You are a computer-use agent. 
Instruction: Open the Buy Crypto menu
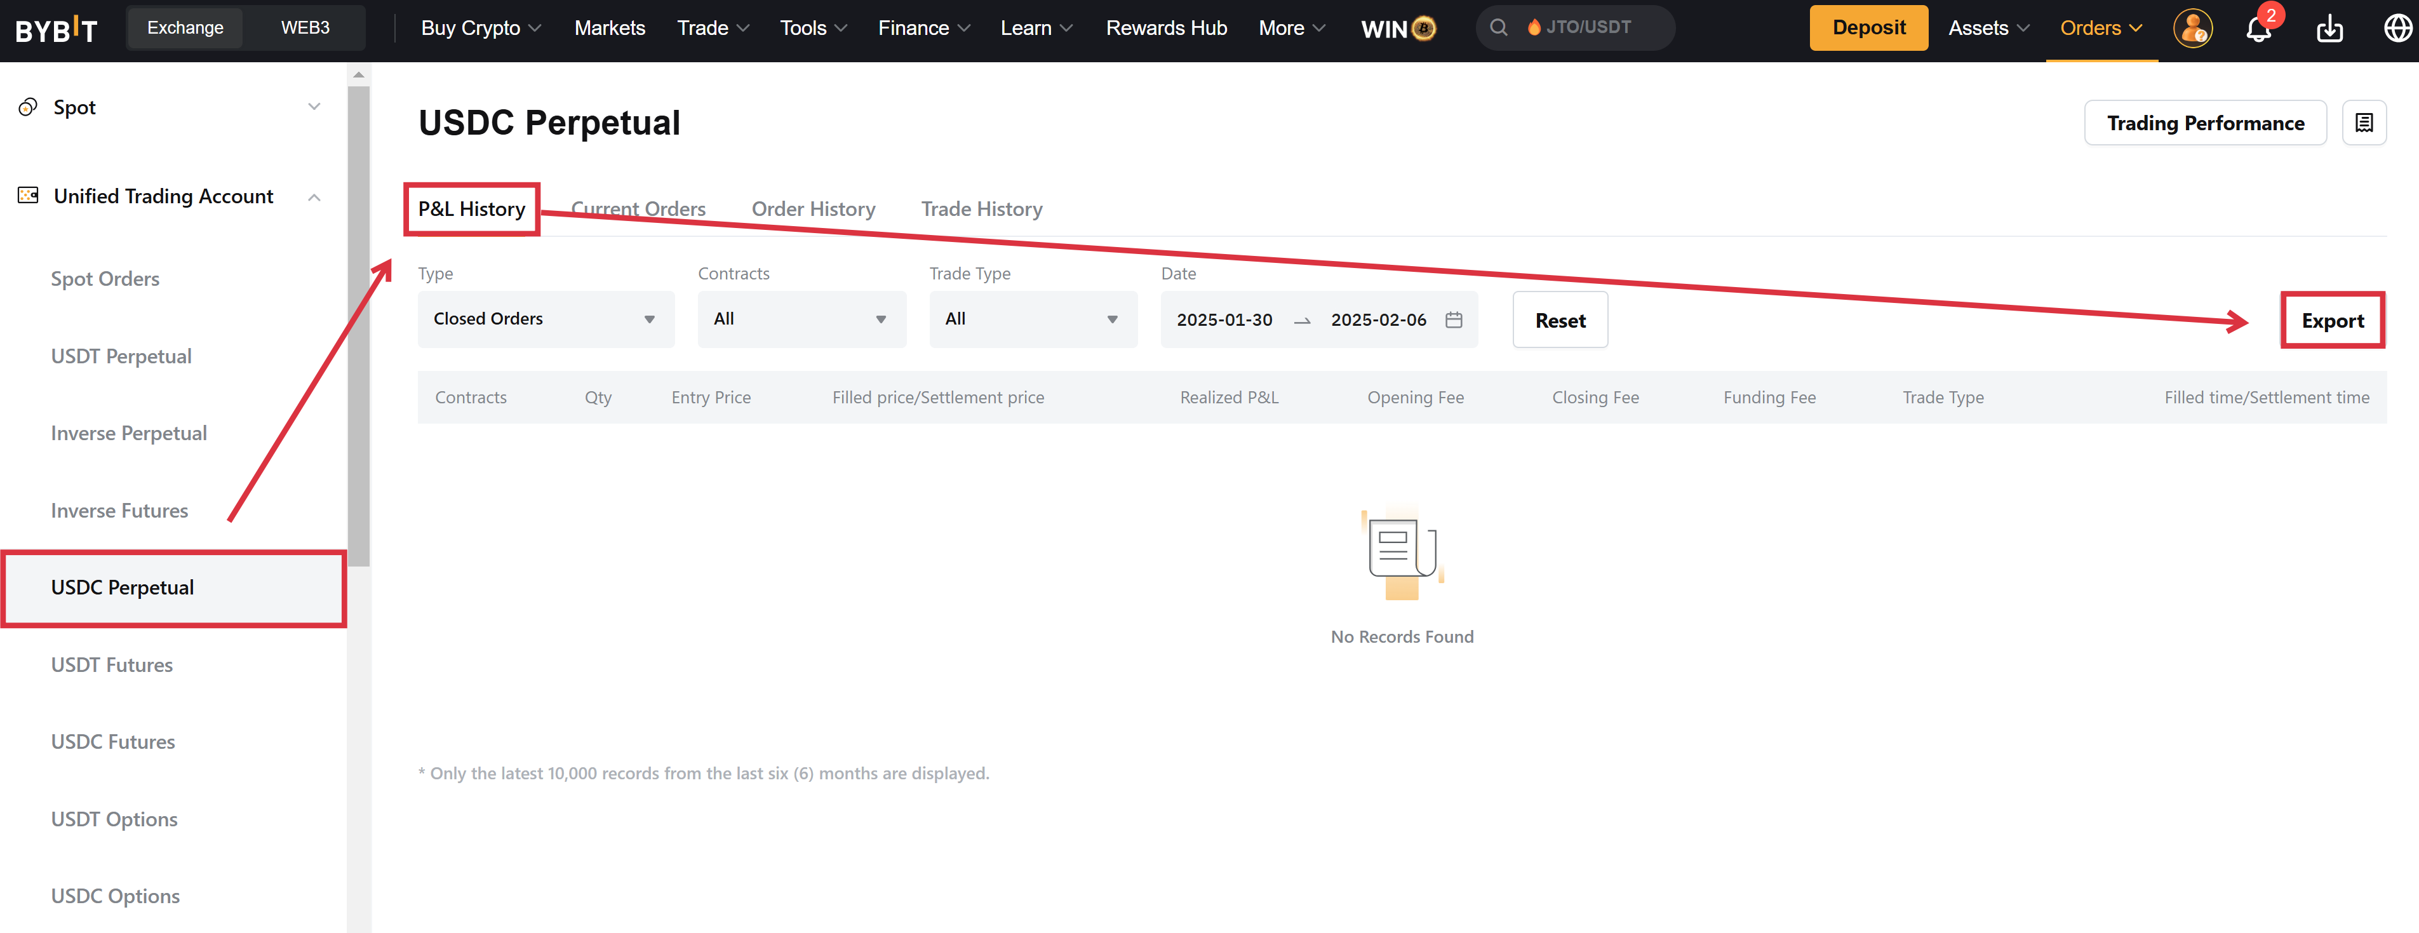coord(481,28)
